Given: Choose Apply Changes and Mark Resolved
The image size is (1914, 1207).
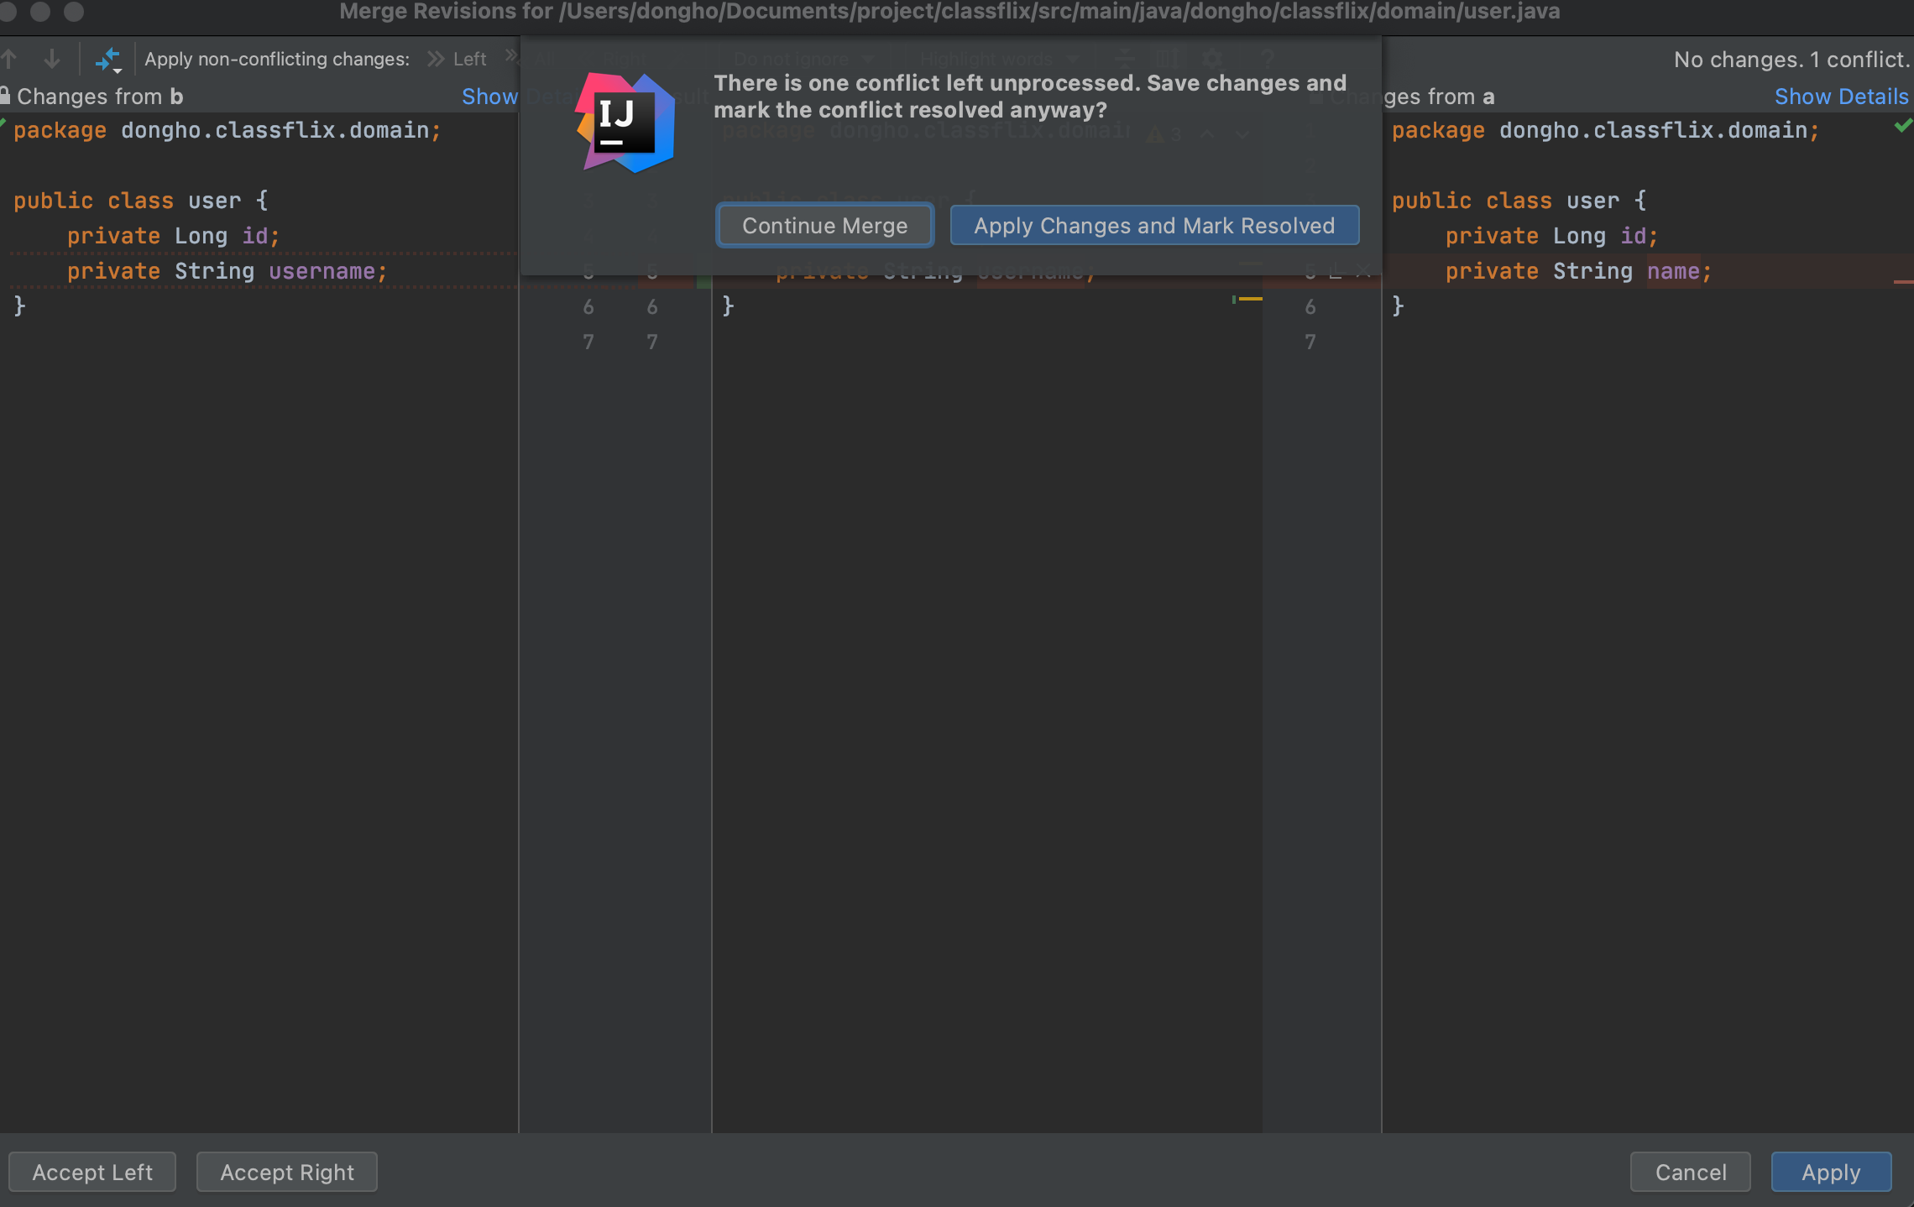Looking at the screenshot, I should [x=1154, y=225].
